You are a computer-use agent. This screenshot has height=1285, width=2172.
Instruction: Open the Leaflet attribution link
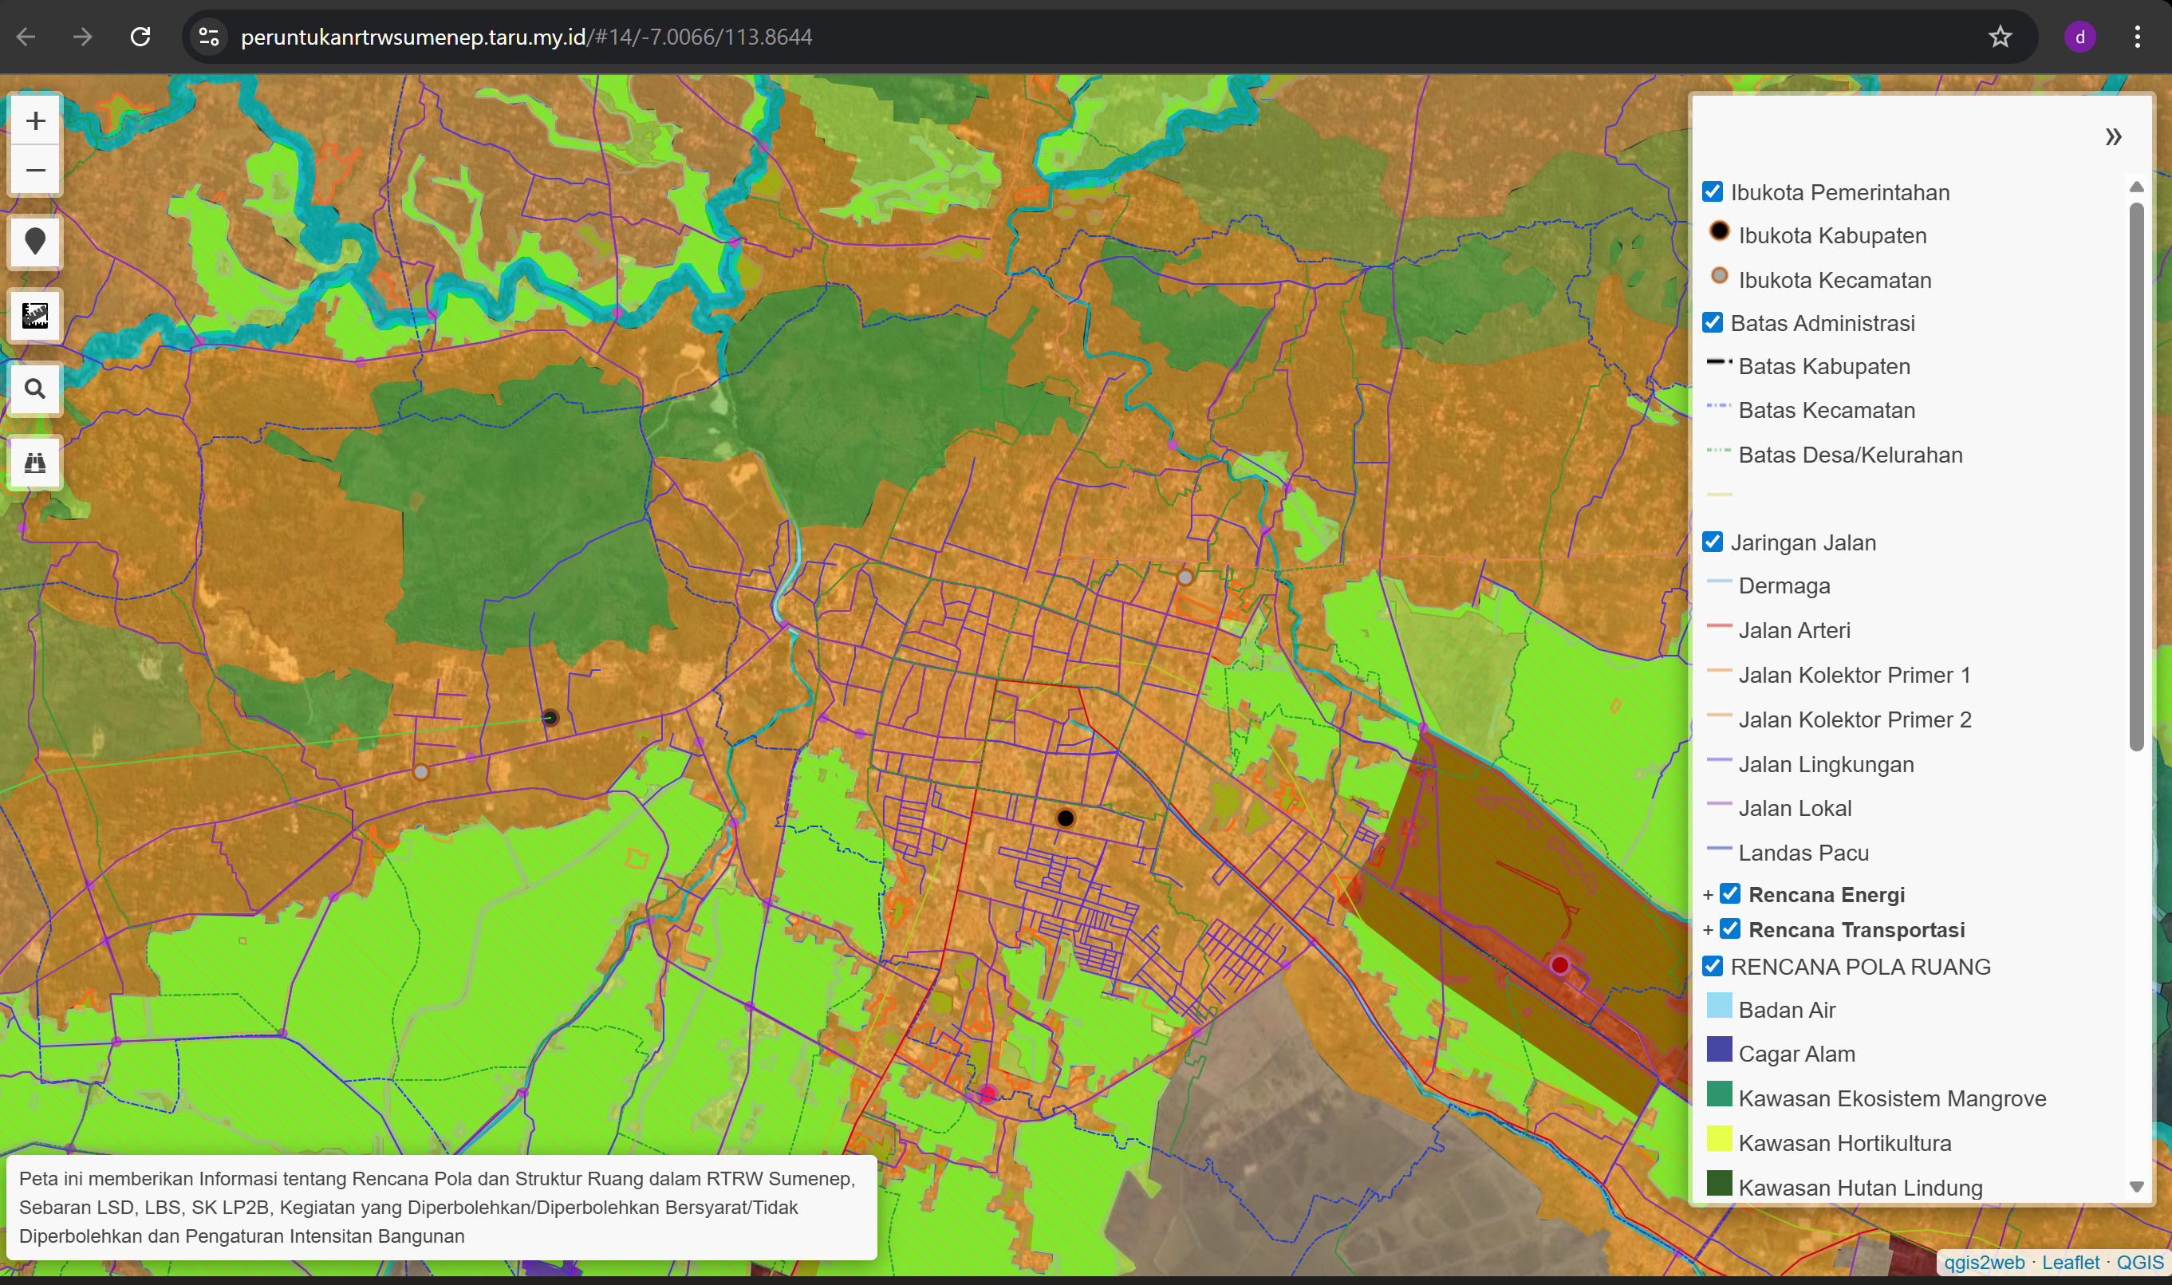2070,1263
